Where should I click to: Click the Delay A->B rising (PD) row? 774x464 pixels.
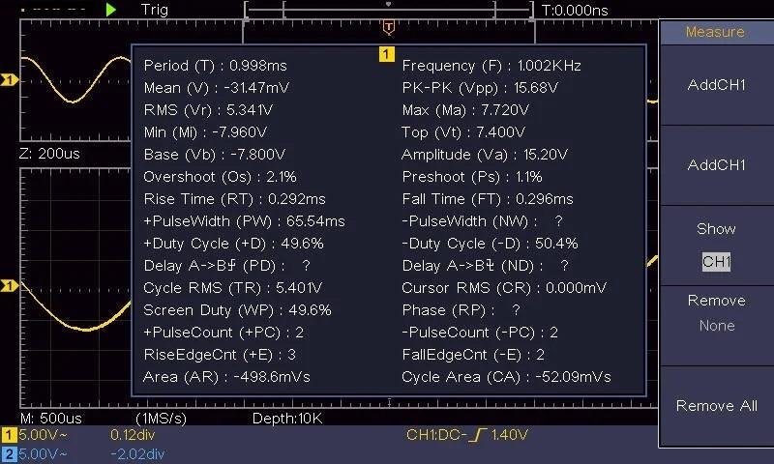[227, 266]
